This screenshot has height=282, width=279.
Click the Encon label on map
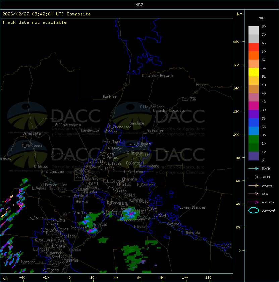coord(201,85)
